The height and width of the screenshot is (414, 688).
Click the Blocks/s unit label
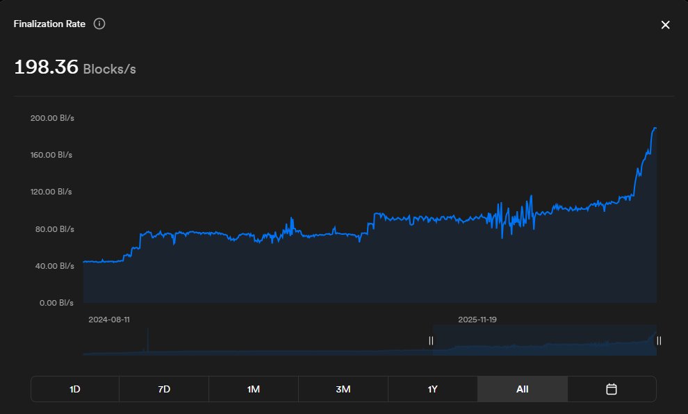click(x=109, y=69)
